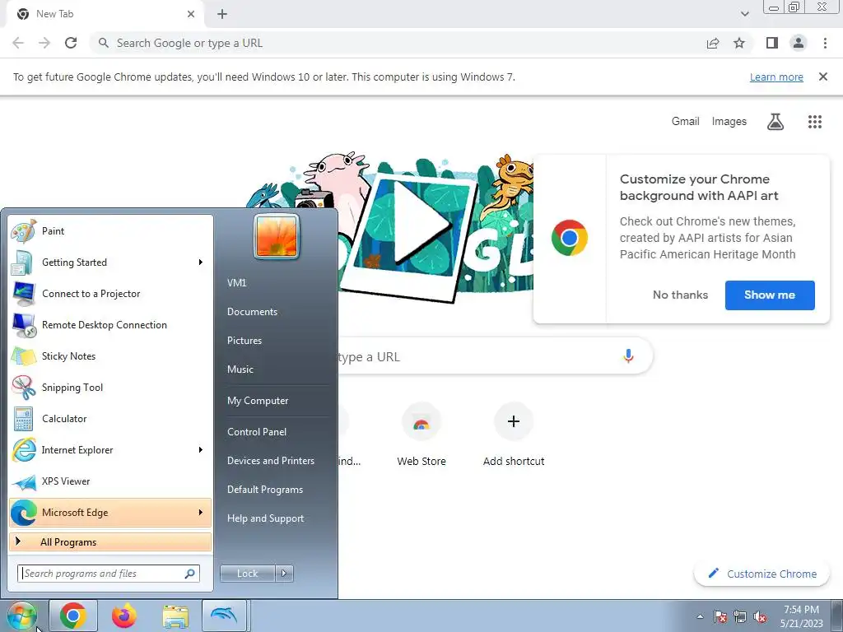Open Search Labs flask icon
The height and width of the screenshot is (632, 843).
(x=775, y=122)
